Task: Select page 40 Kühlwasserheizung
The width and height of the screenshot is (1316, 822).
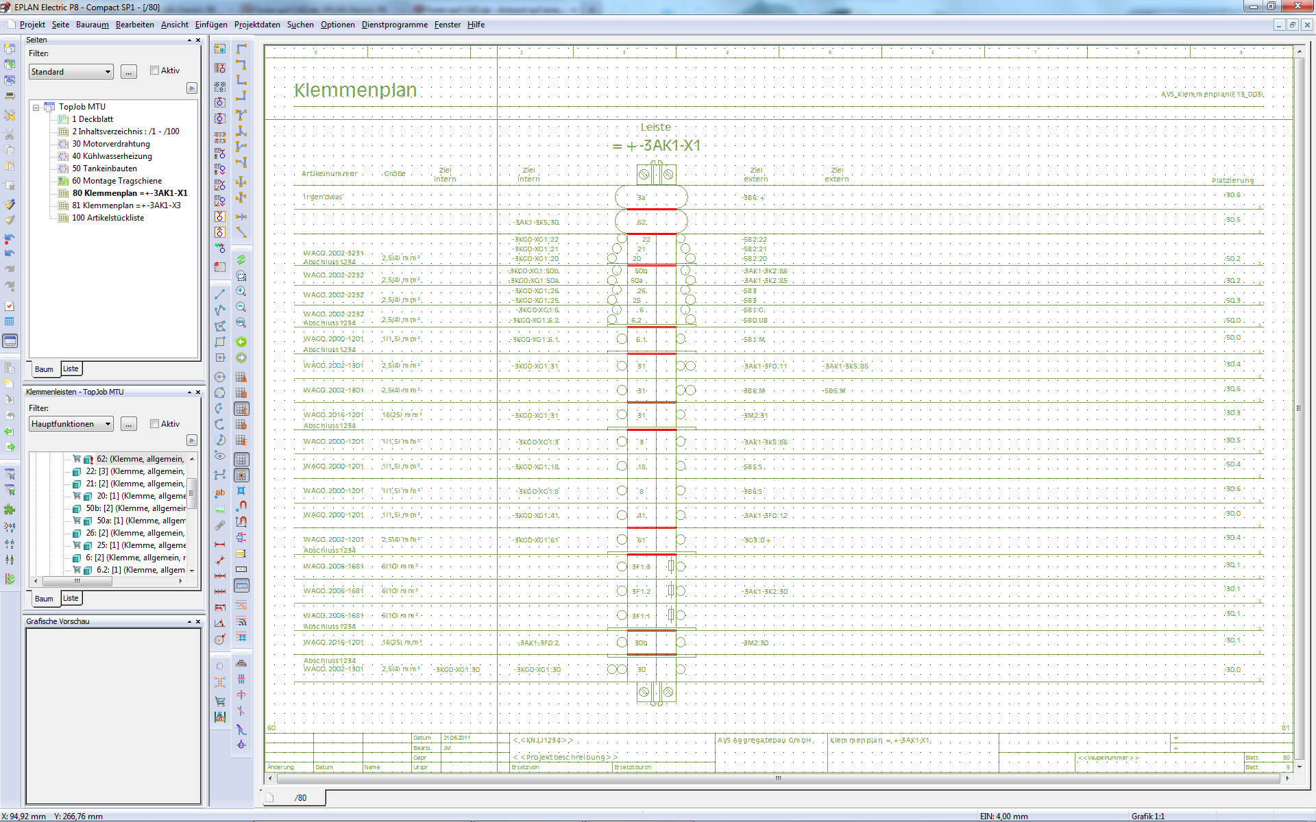Action: 112,156
